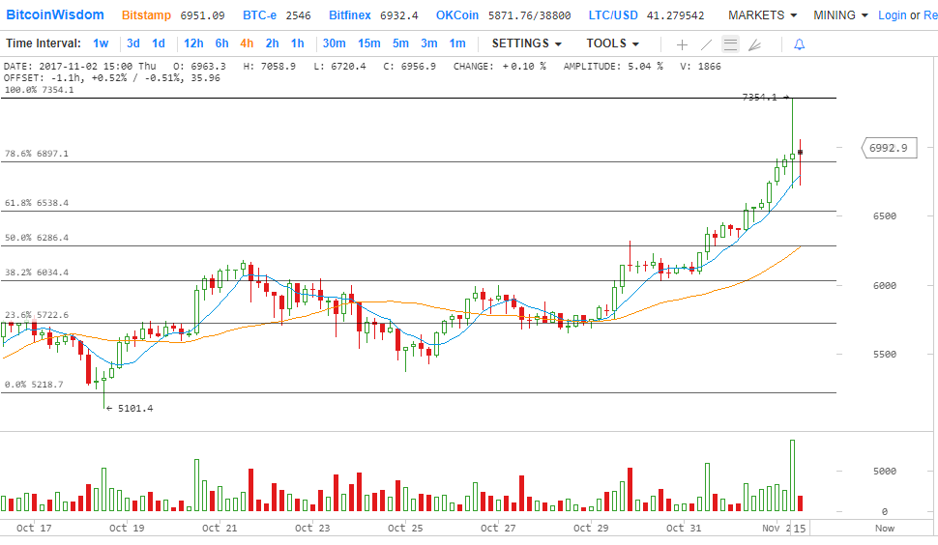Switch time interval to 4h

(x=247, y=43)
